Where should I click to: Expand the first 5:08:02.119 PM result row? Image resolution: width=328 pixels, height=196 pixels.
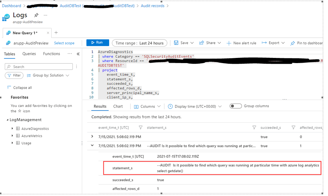(x=92, y=136)
